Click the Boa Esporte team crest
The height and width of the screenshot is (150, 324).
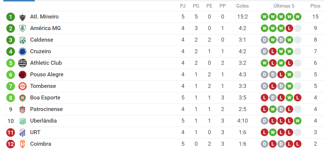pyautogui.click(x=23, y=98)
